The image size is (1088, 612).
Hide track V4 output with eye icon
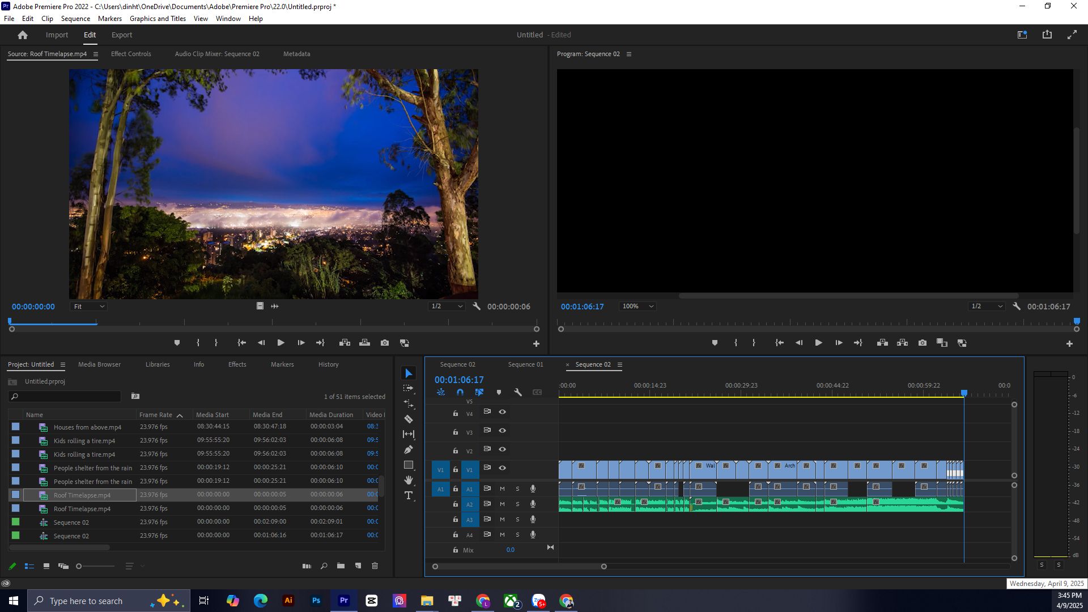pyautogui.click(x=502, y=412)
